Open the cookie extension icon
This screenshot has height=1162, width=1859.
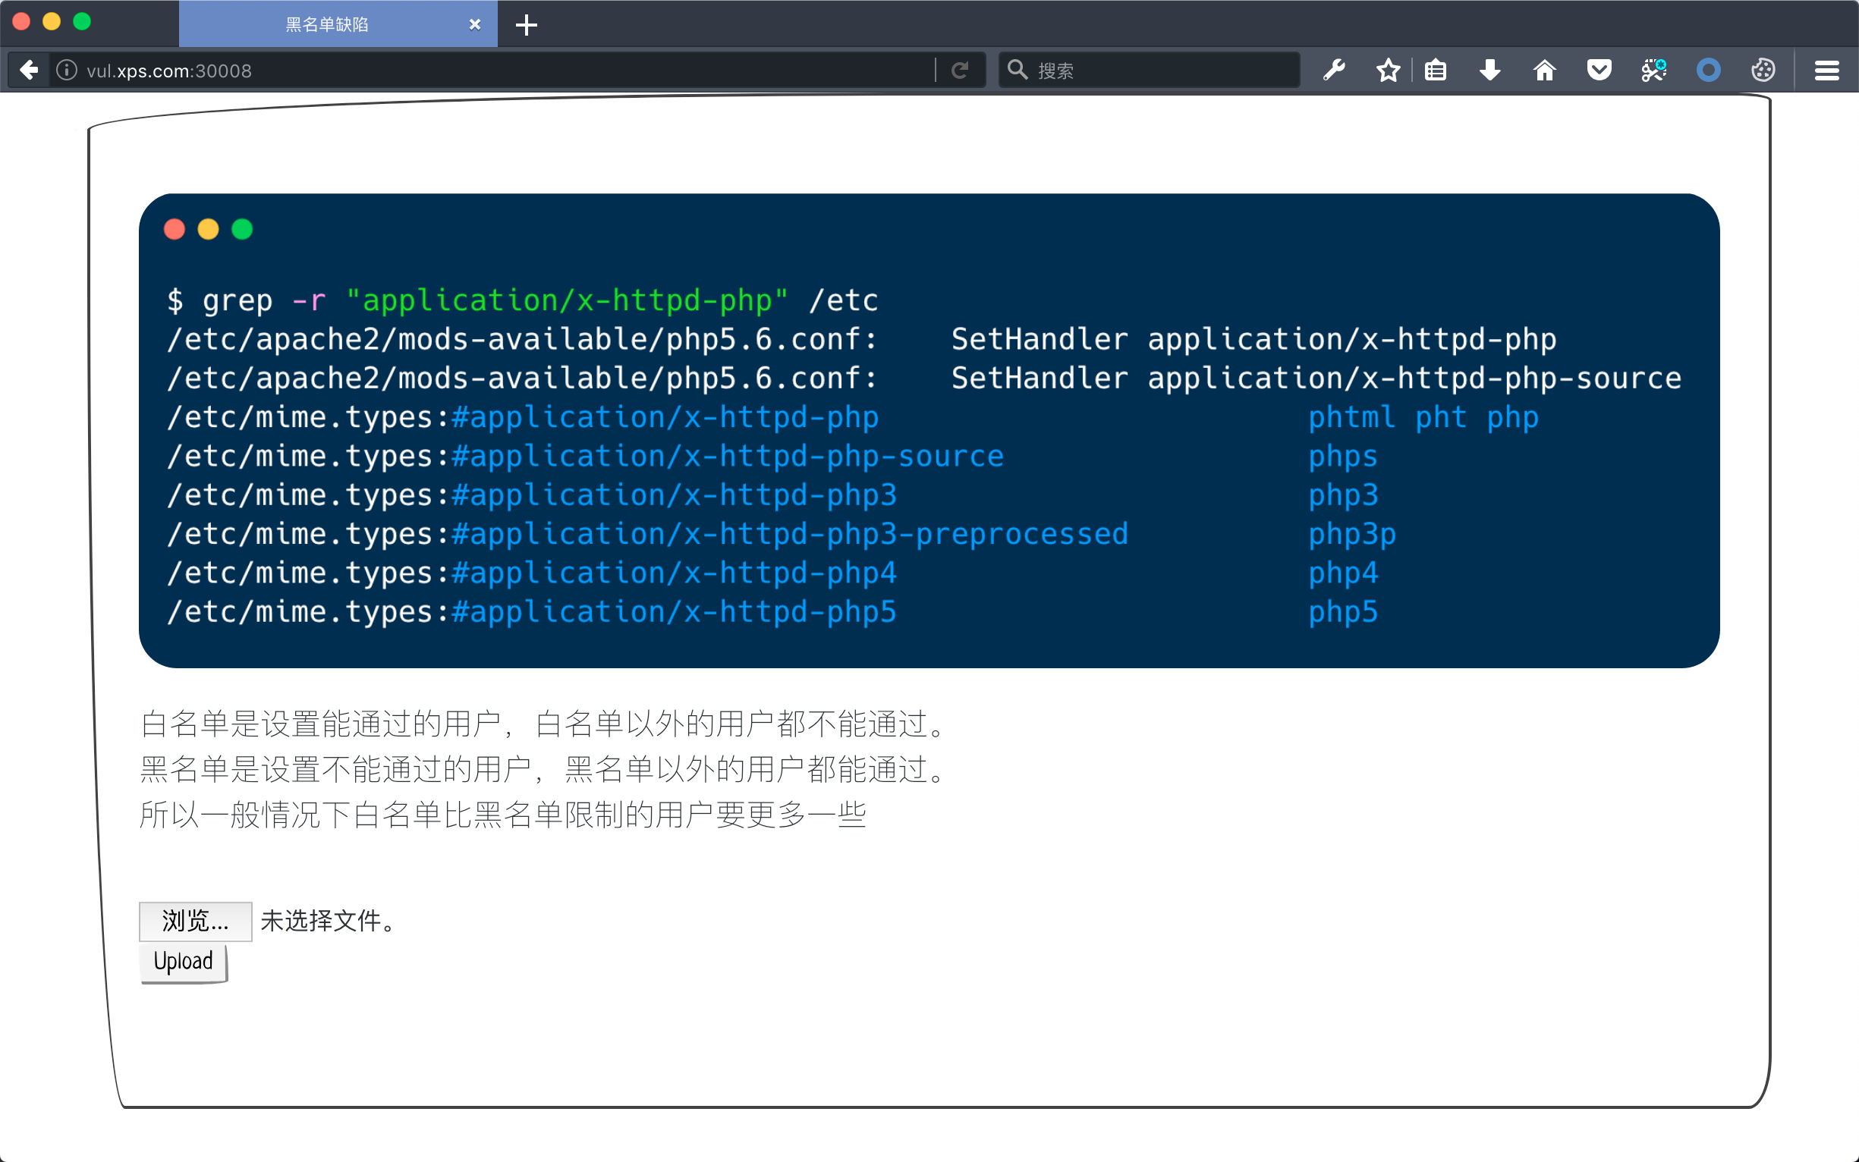[x=1763, y=70]
